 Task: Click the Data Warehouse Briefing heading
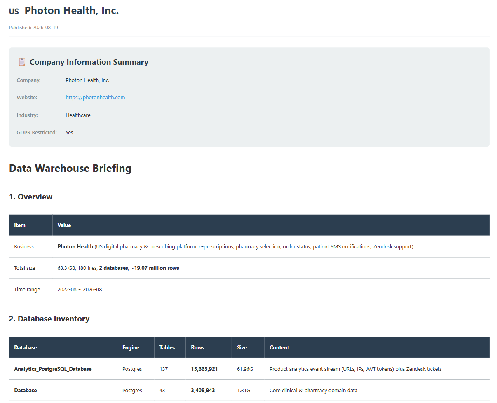[70, 168]
